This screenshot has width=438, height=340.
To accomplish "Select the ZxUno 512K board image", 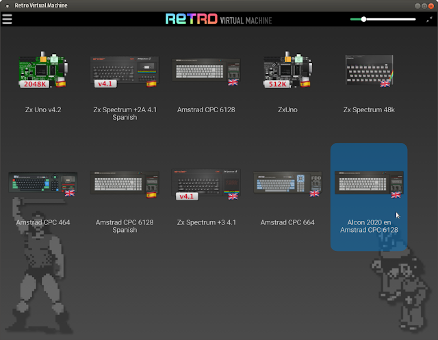I will point(287,70).
